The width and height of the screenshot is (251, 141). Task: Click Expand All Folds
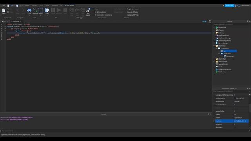point(132,12)
